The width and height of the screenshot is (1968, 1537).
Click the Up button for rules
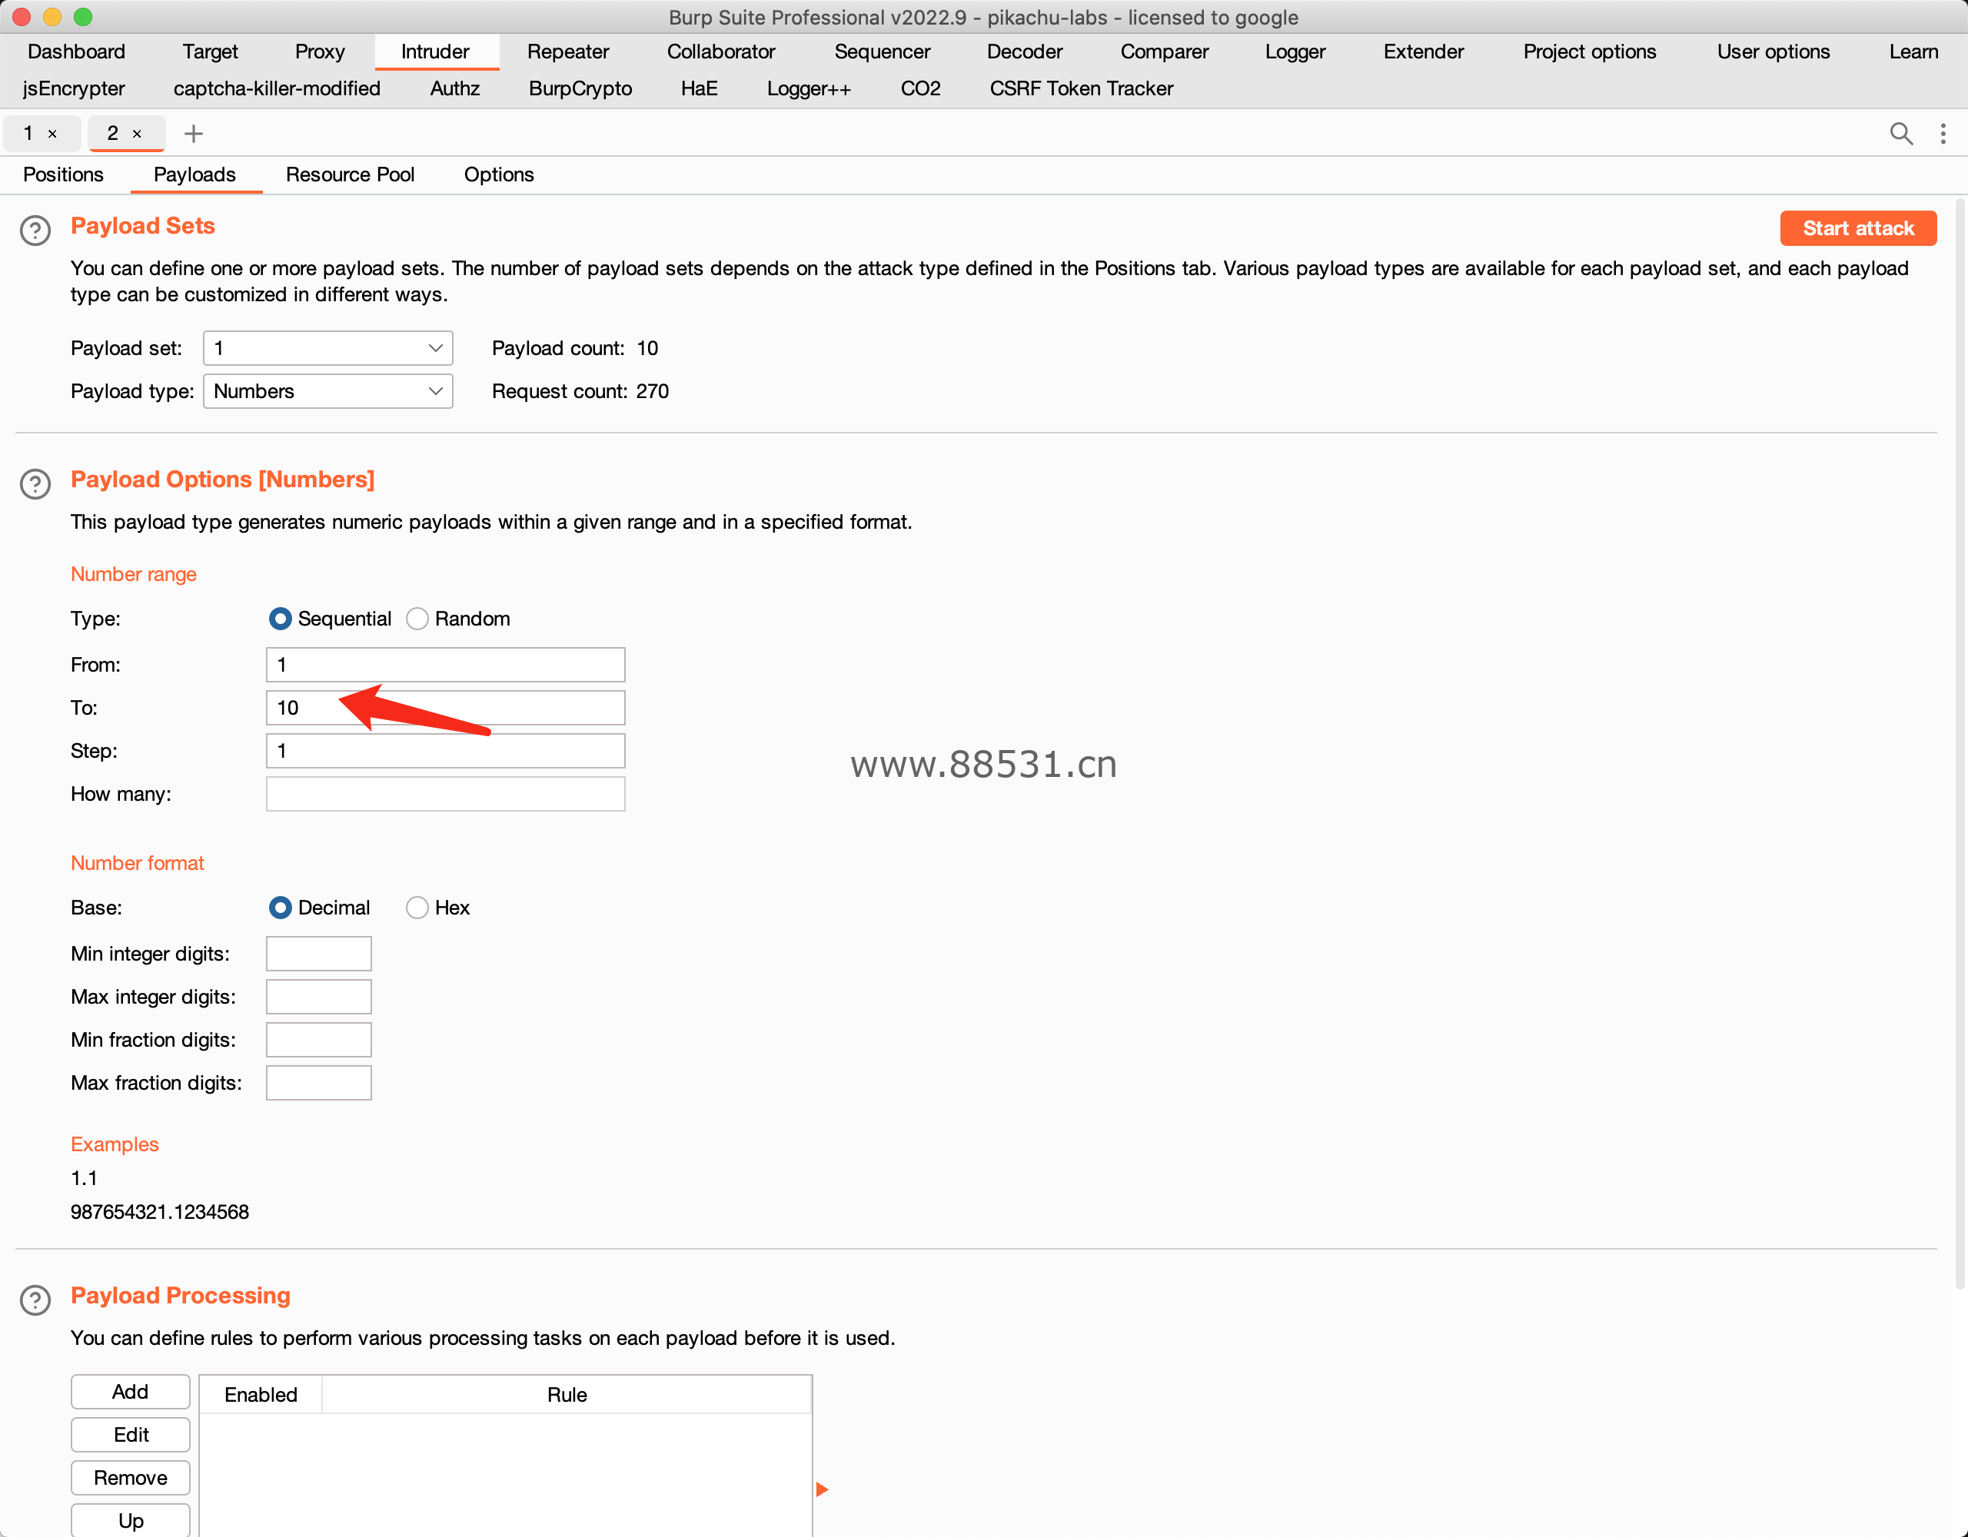131,1520
